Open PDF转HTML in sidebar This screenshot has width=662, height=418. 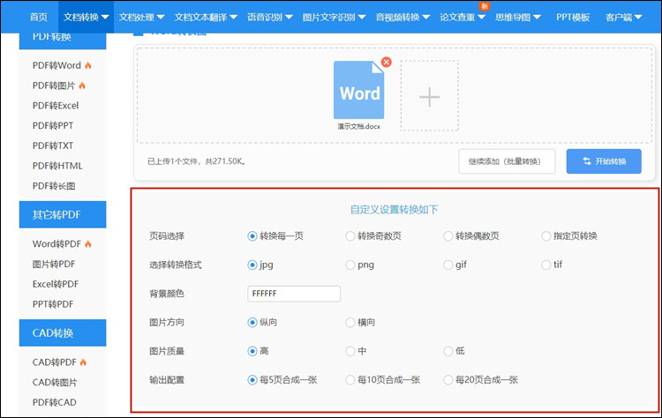tap(57, 166)
